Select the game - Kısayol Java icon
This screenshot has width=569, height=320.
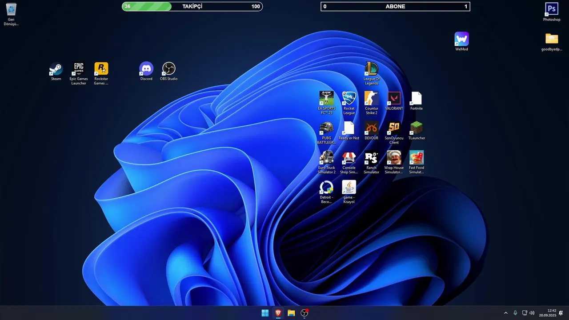pyautogui.click(x=349, y=192)
